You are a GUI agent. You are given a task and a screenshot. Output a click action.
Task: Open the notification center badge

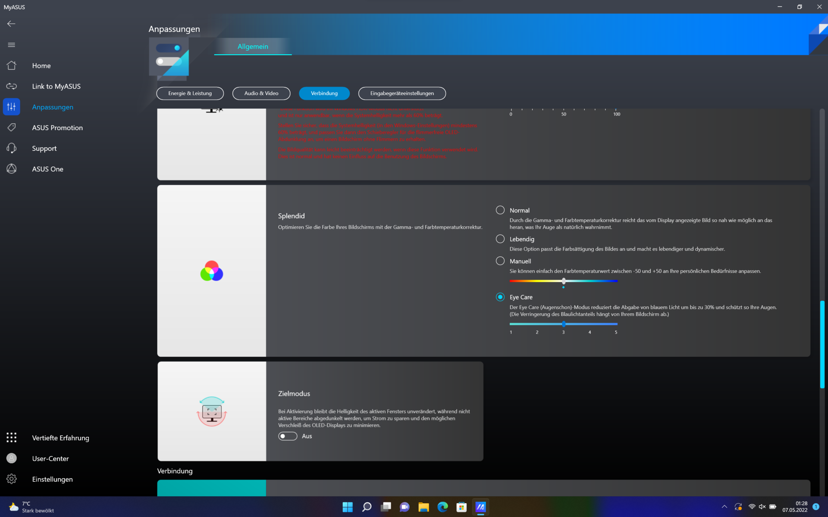point(816,507)
